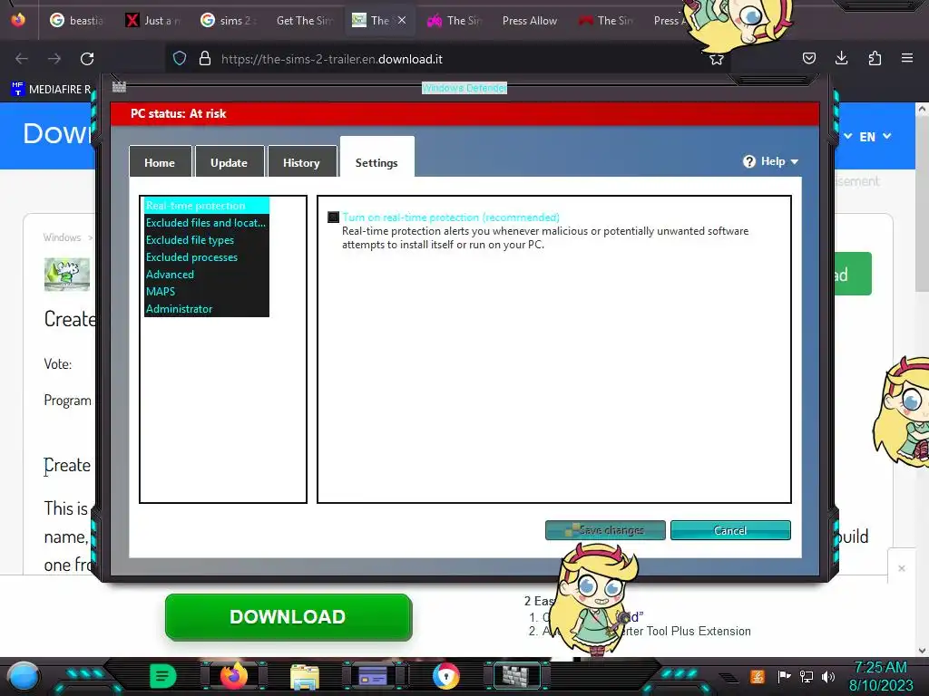Click the site padlock security icon
This screenshot has height=696, width=929.
pyautogui.click(x=205, y=59)
